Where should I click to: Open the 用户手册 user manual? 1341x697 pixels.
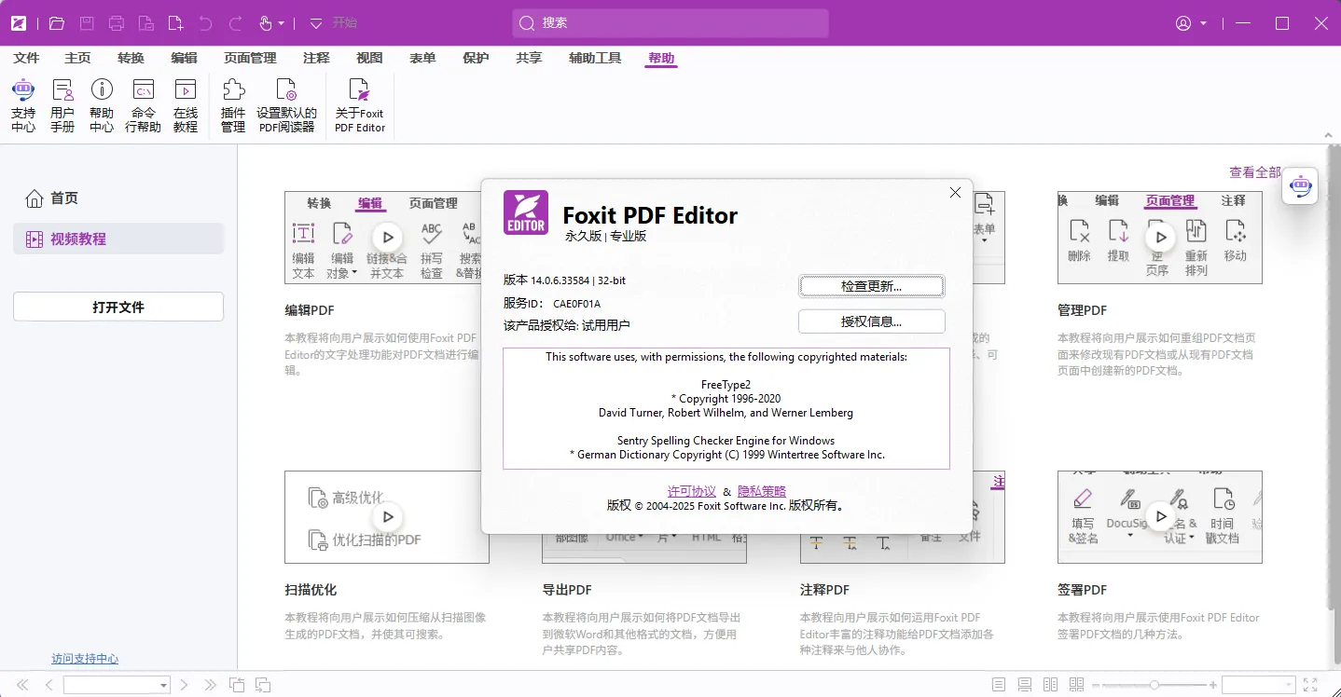(x=62, y=105)
